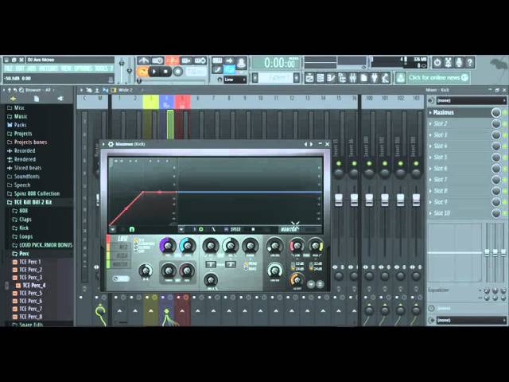
Task: Click the microphone recording icon
Action: coord(459,62)
